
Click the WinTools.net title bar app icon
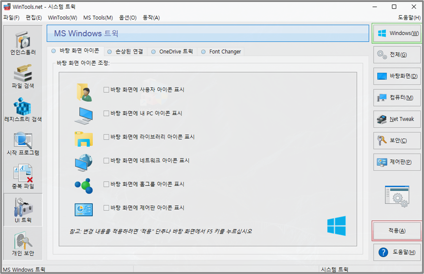pos(7,7)
